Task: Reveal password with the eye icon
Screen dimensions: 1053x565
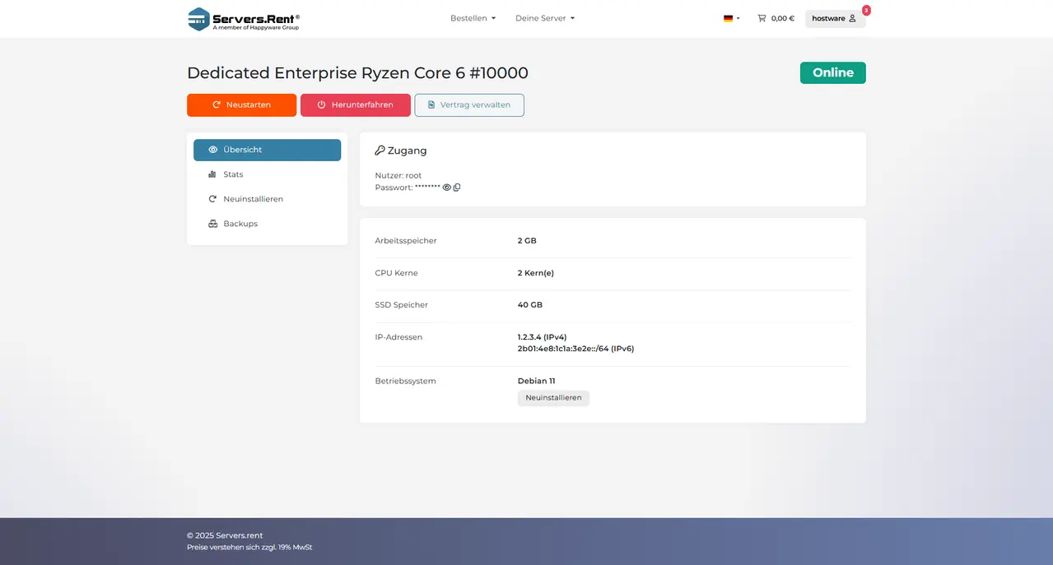Action: (x=447, y=188)
